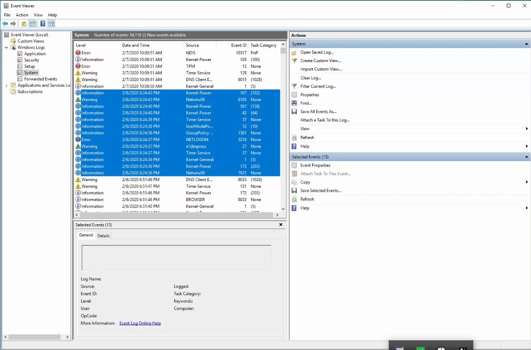Select the Setup log in tree
Viewport: 531px width, 350px height.
tap(29, 66)
